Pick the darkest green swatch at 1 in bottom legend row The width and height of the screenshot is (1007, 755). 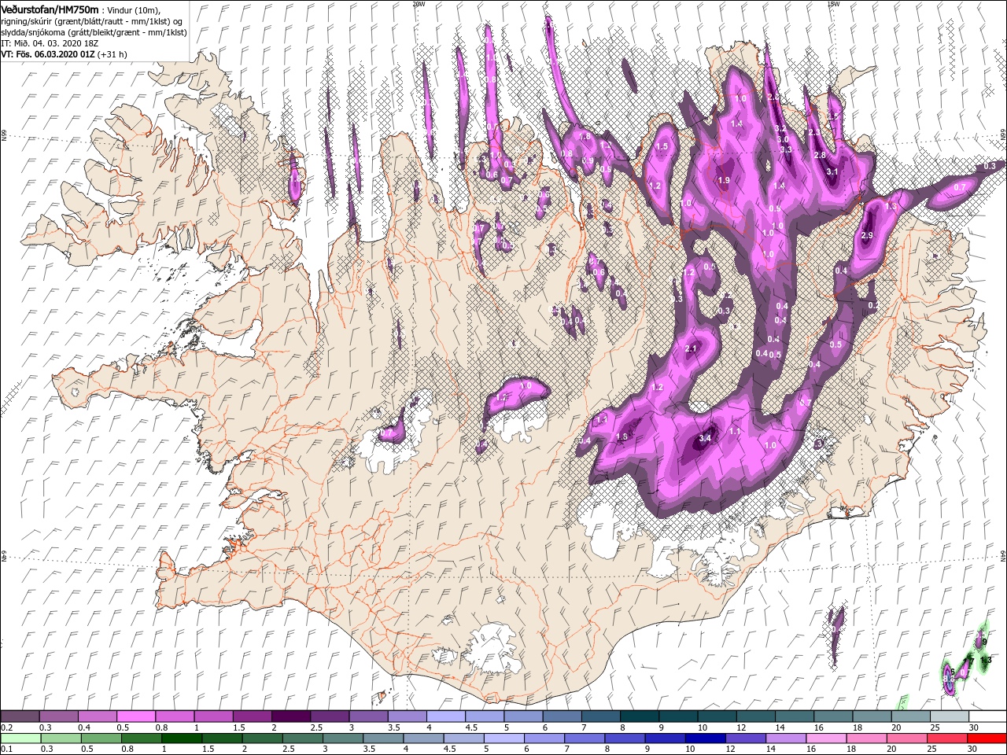coord(182,738)
